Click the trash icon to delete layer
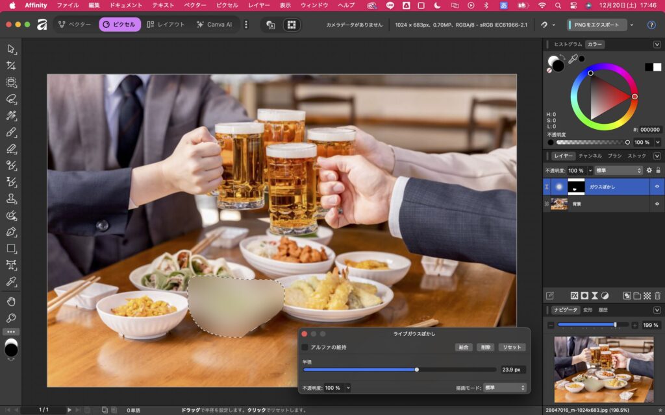665x415 pixels. pos(657,296)
